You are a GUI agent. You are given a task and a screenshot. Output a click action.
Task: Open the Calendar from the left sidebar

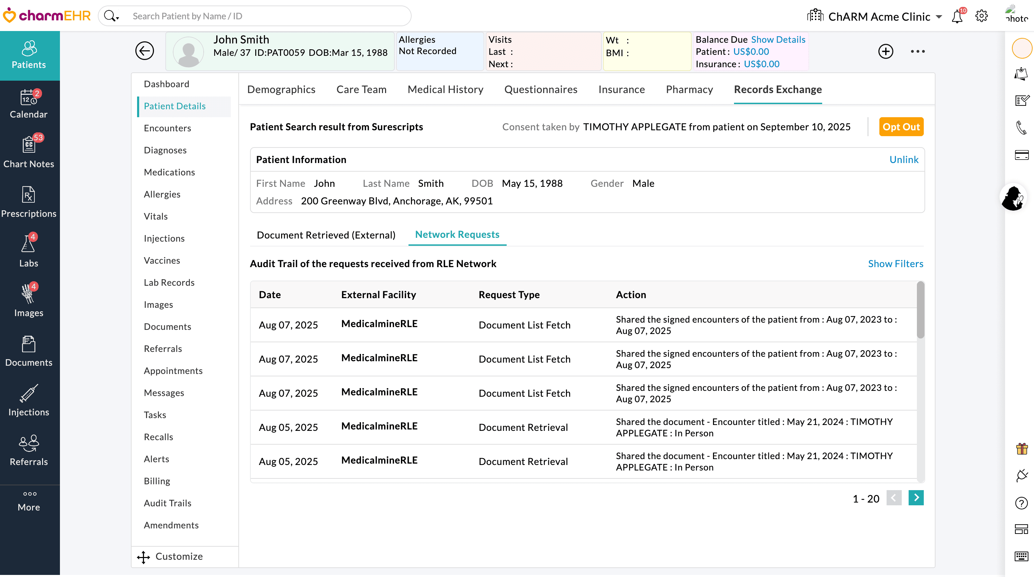tap(29, 104)
